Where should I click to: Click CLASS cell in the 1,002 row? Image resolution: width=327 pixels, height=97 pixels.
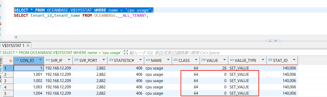click(x=186, y=81)
